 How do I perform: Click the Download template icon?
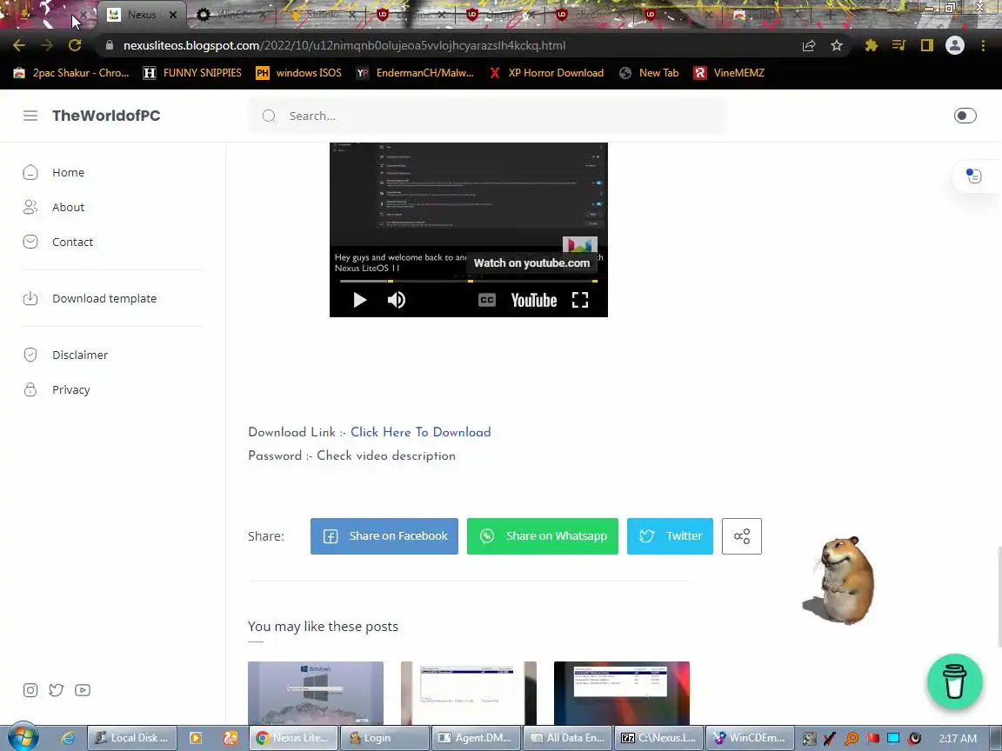[30, 298]
